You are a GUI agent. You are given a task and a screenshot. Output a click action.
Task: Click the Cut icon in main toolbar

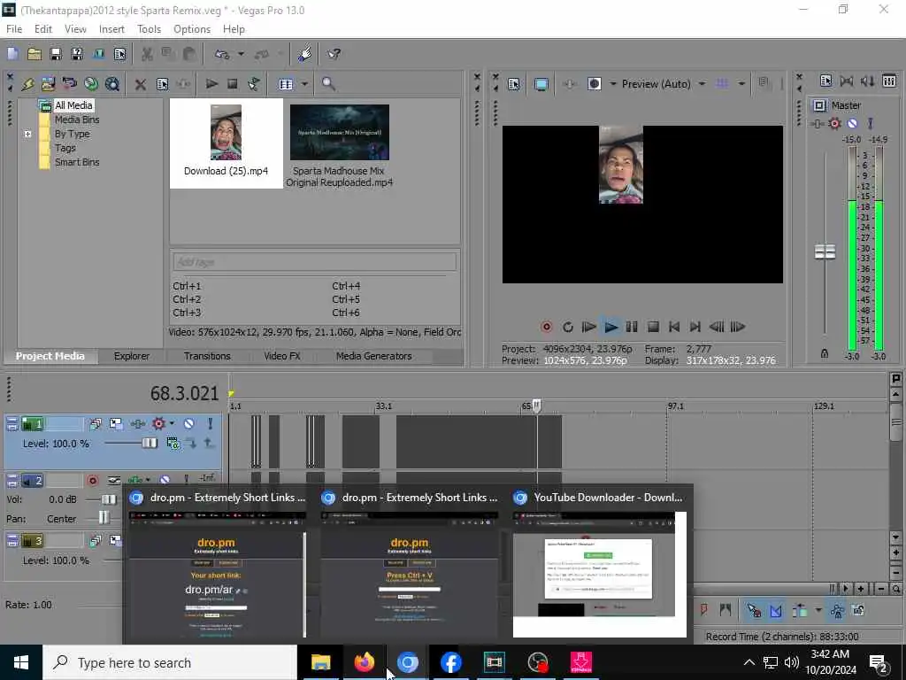pos(148,54)
